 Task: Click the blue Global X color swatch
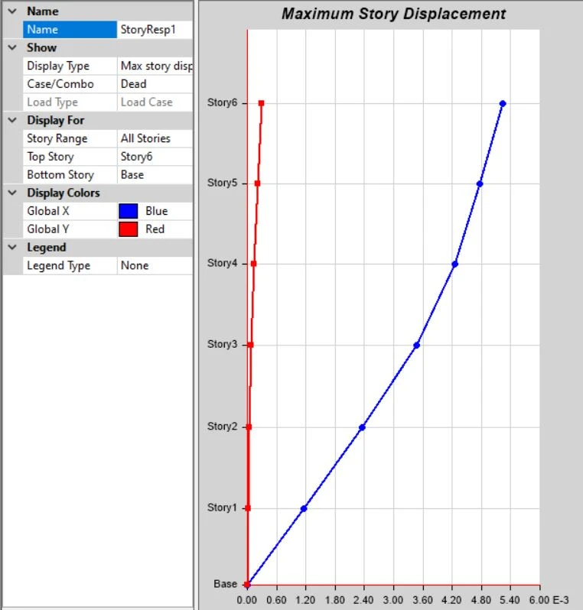pos(129,211)
